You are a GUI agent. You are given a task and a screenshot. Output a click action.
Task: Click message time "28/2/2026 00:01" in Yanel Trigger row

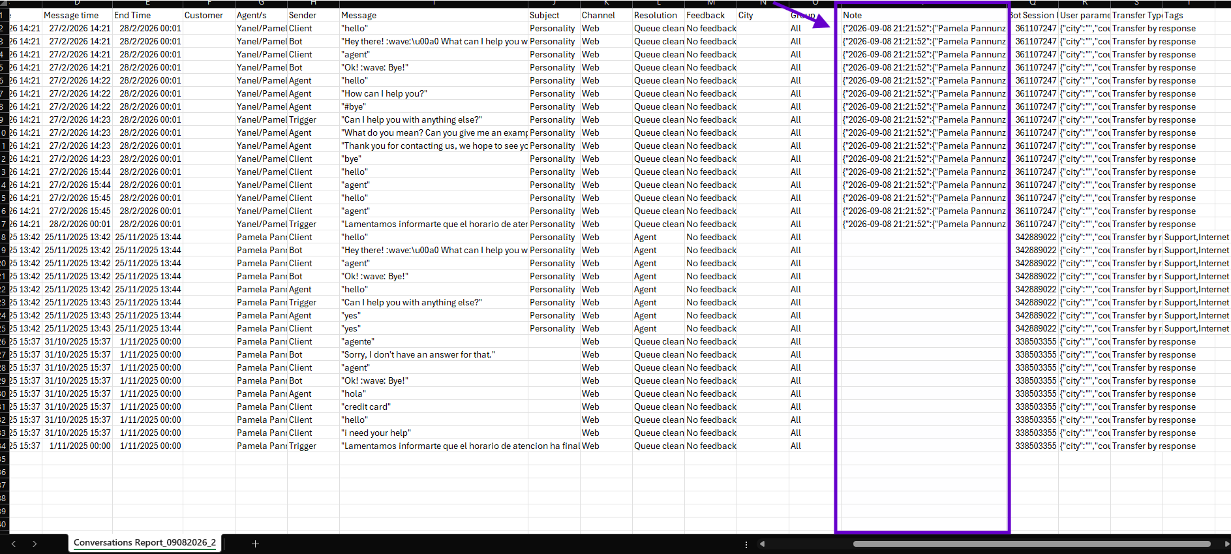coord(77,224)
